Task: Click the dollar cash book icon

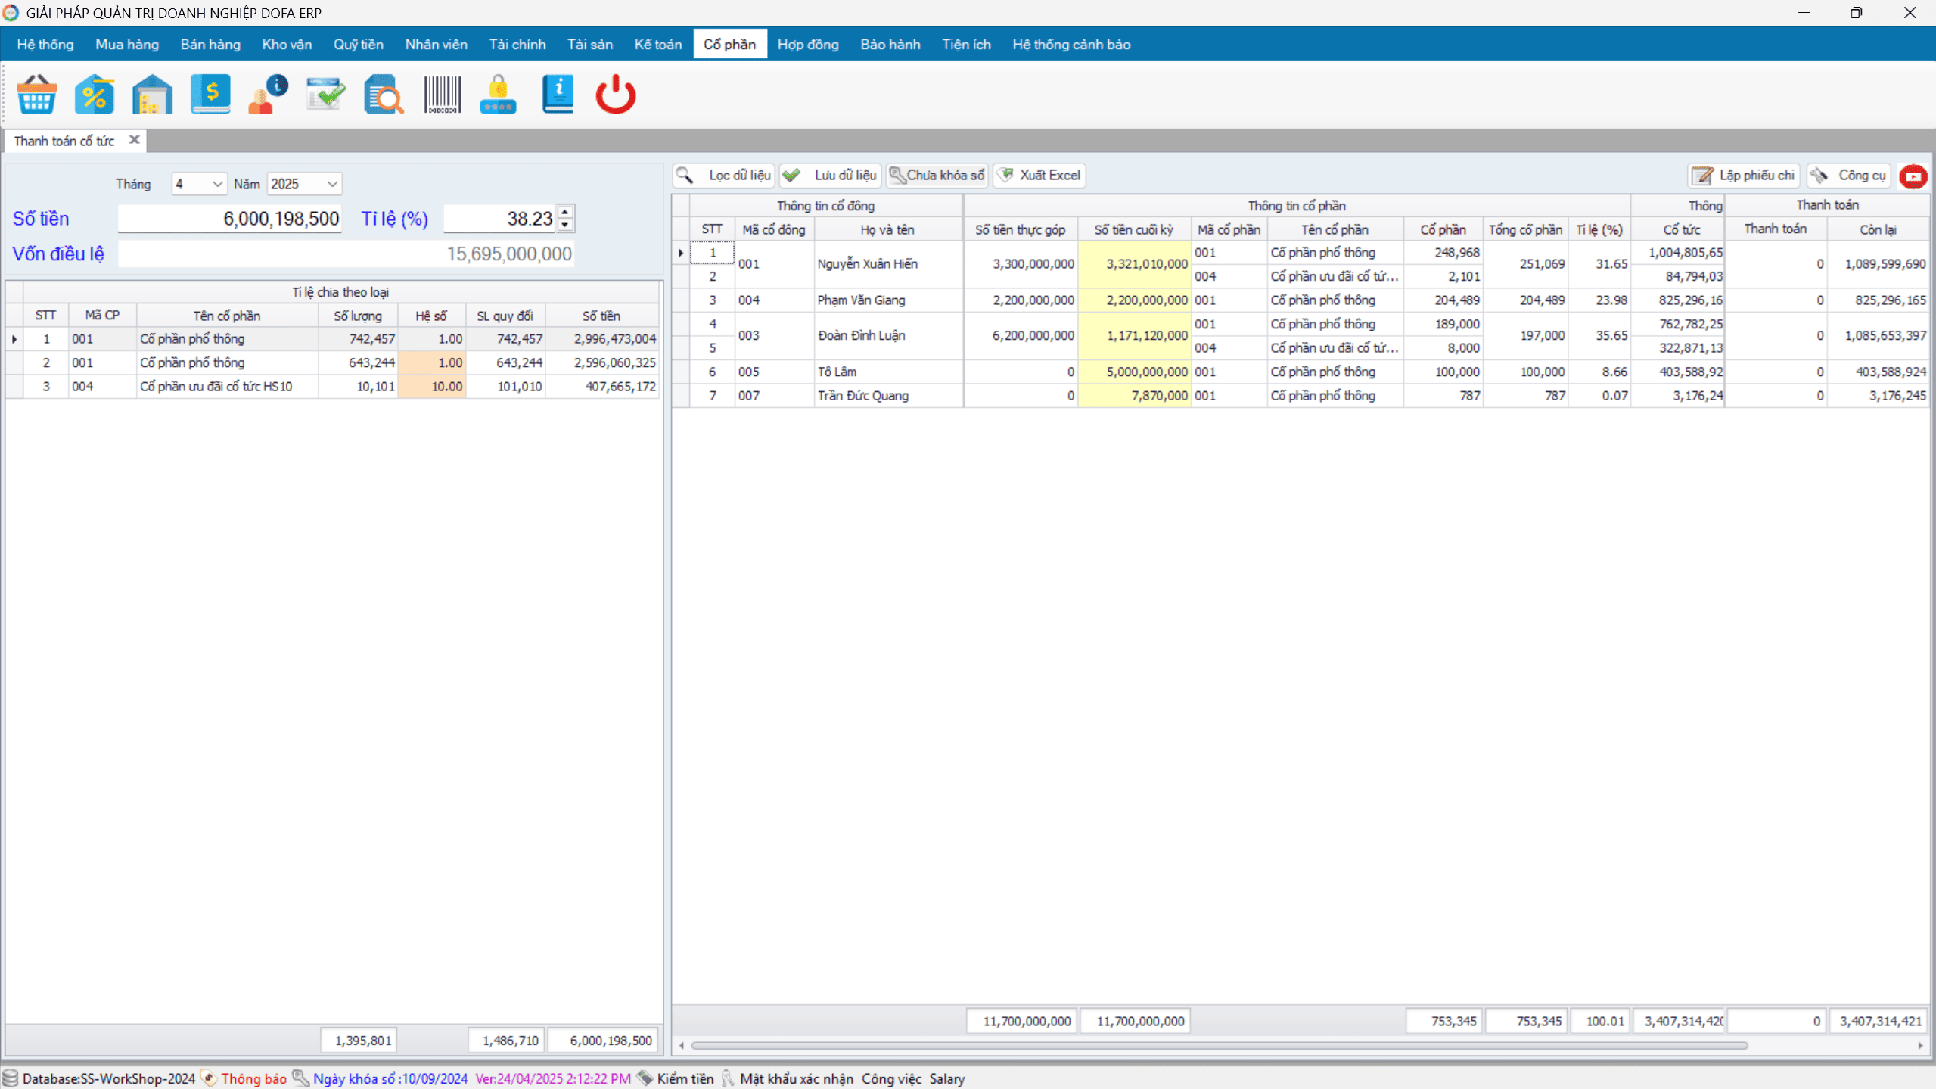Action: [x=210, y=95]
